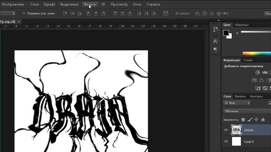Open the Шрифт menu
The height and width of the screenshot is (152, 271).
pyautogui.click(x=50, y=5)
